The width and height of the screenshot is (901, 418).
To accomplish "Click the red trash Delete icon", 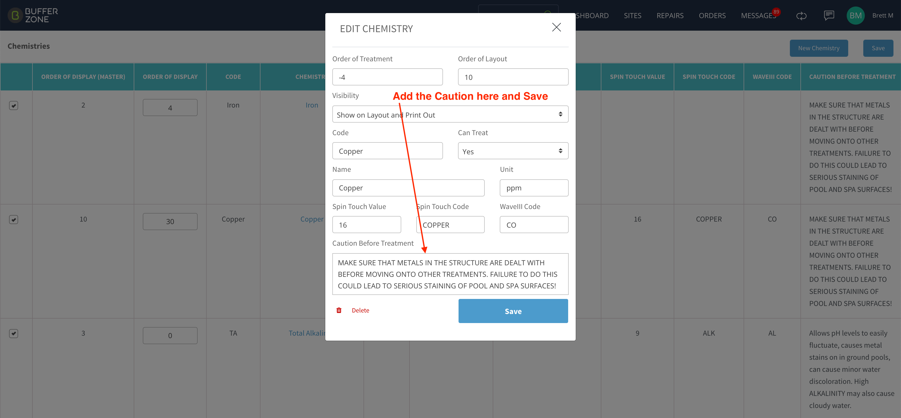I will (339, 310).
